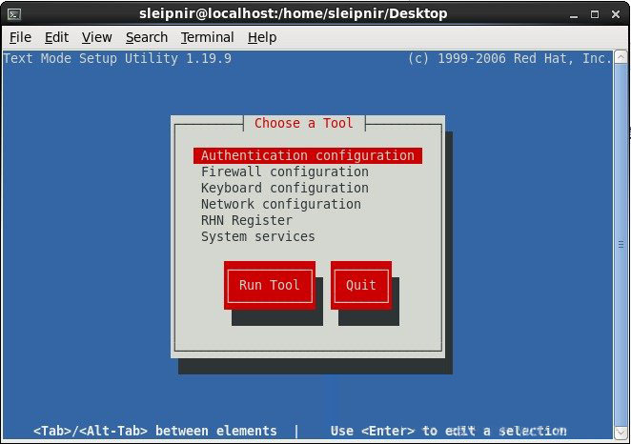
Task: Click the Quit button
Action: 361,285
